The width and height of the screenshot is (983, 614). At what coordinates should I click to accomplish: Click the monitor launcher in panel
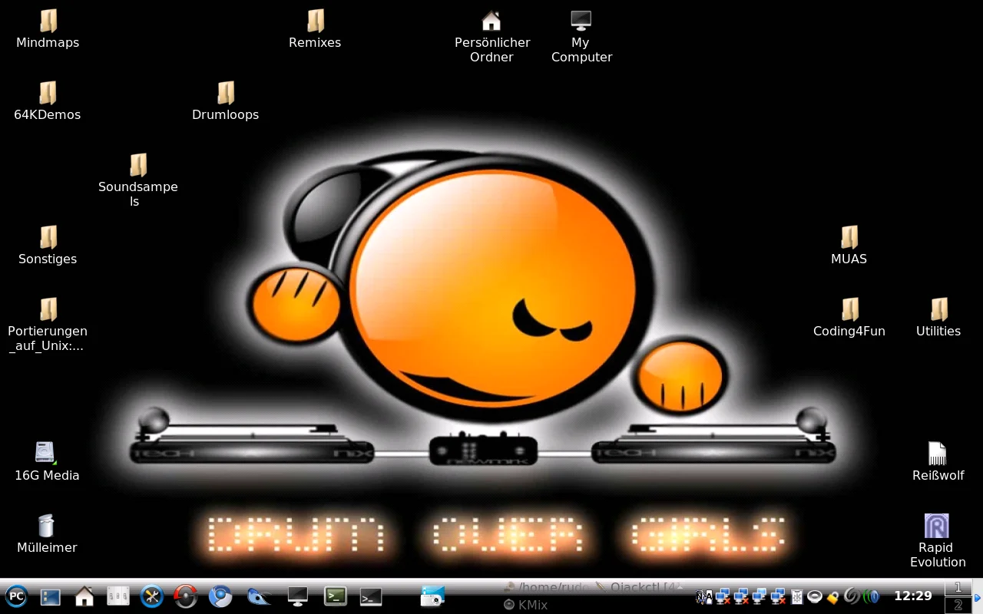[297, 596]
